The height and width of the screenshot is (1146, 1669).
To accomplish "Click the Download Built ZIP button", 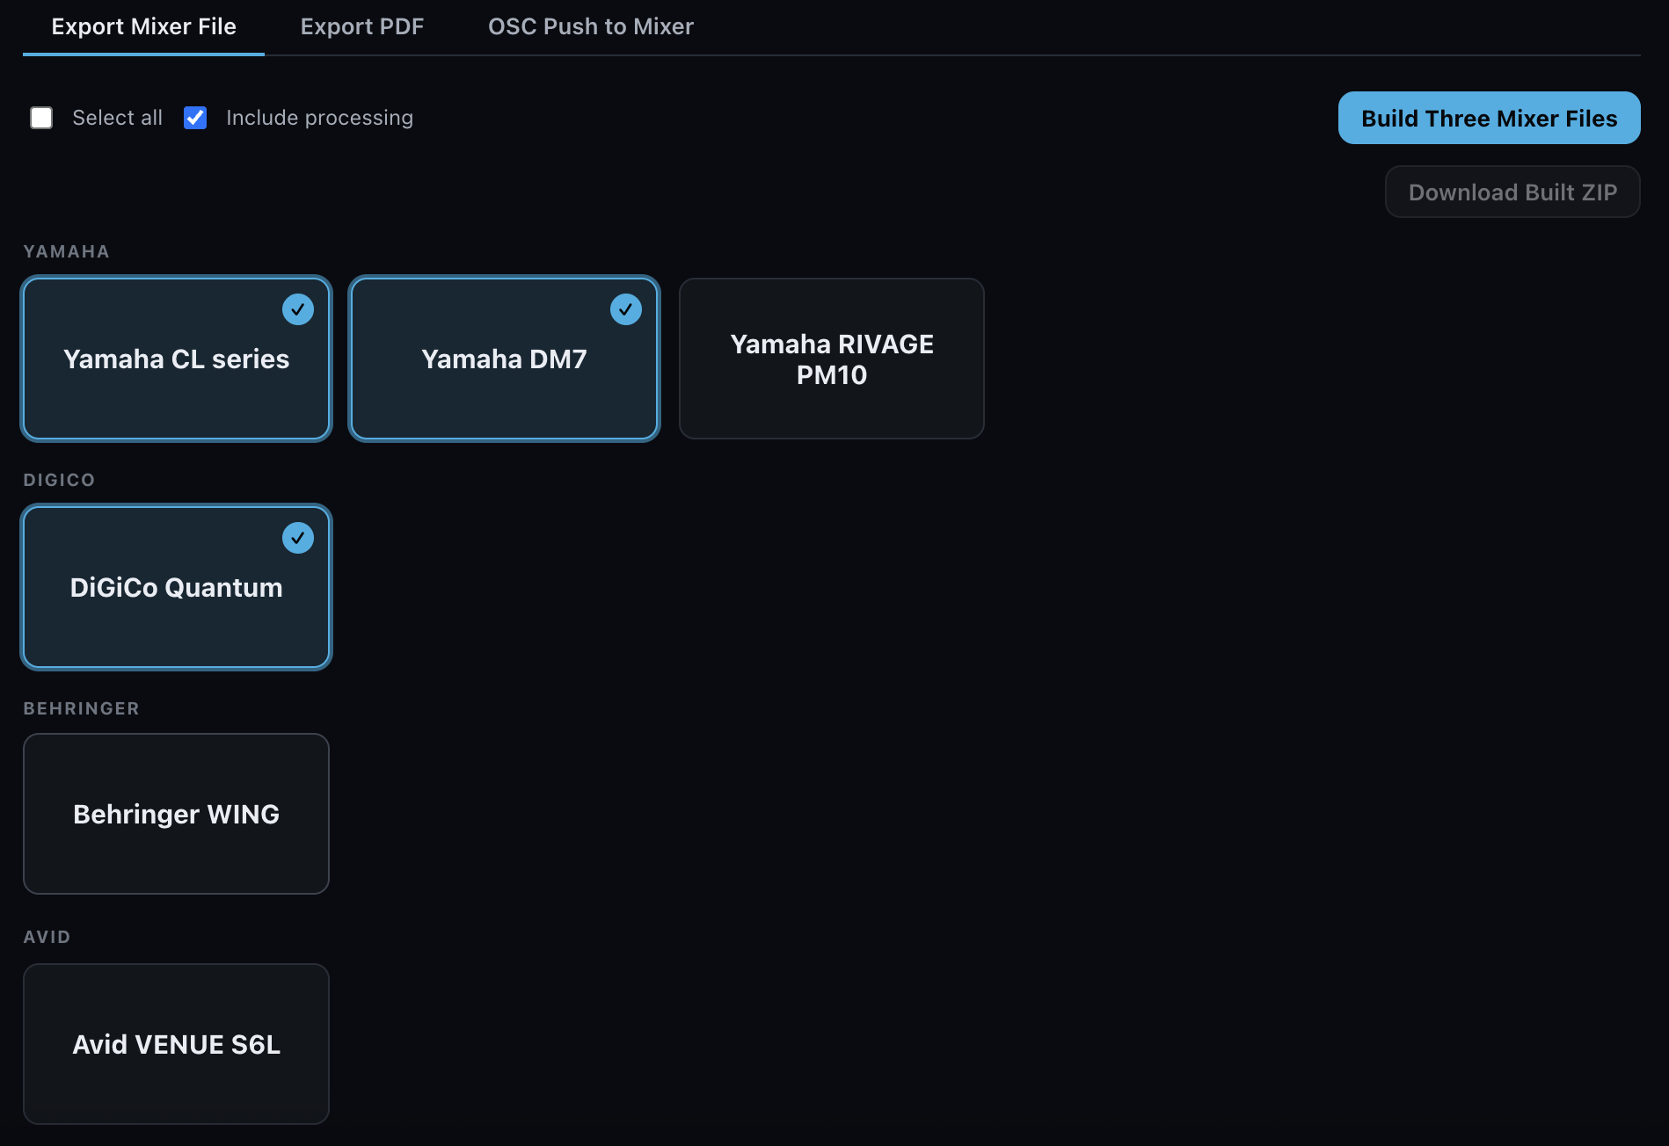I will (1512, 192).
